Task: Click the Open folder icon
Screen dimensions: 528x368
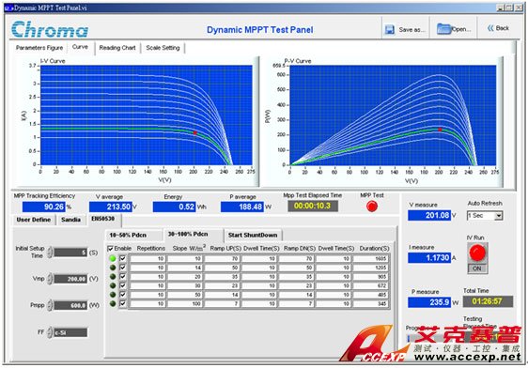Action: (443, 29)
